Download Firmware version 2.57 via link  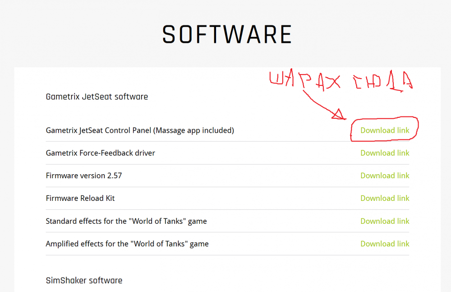pos(385,176)
